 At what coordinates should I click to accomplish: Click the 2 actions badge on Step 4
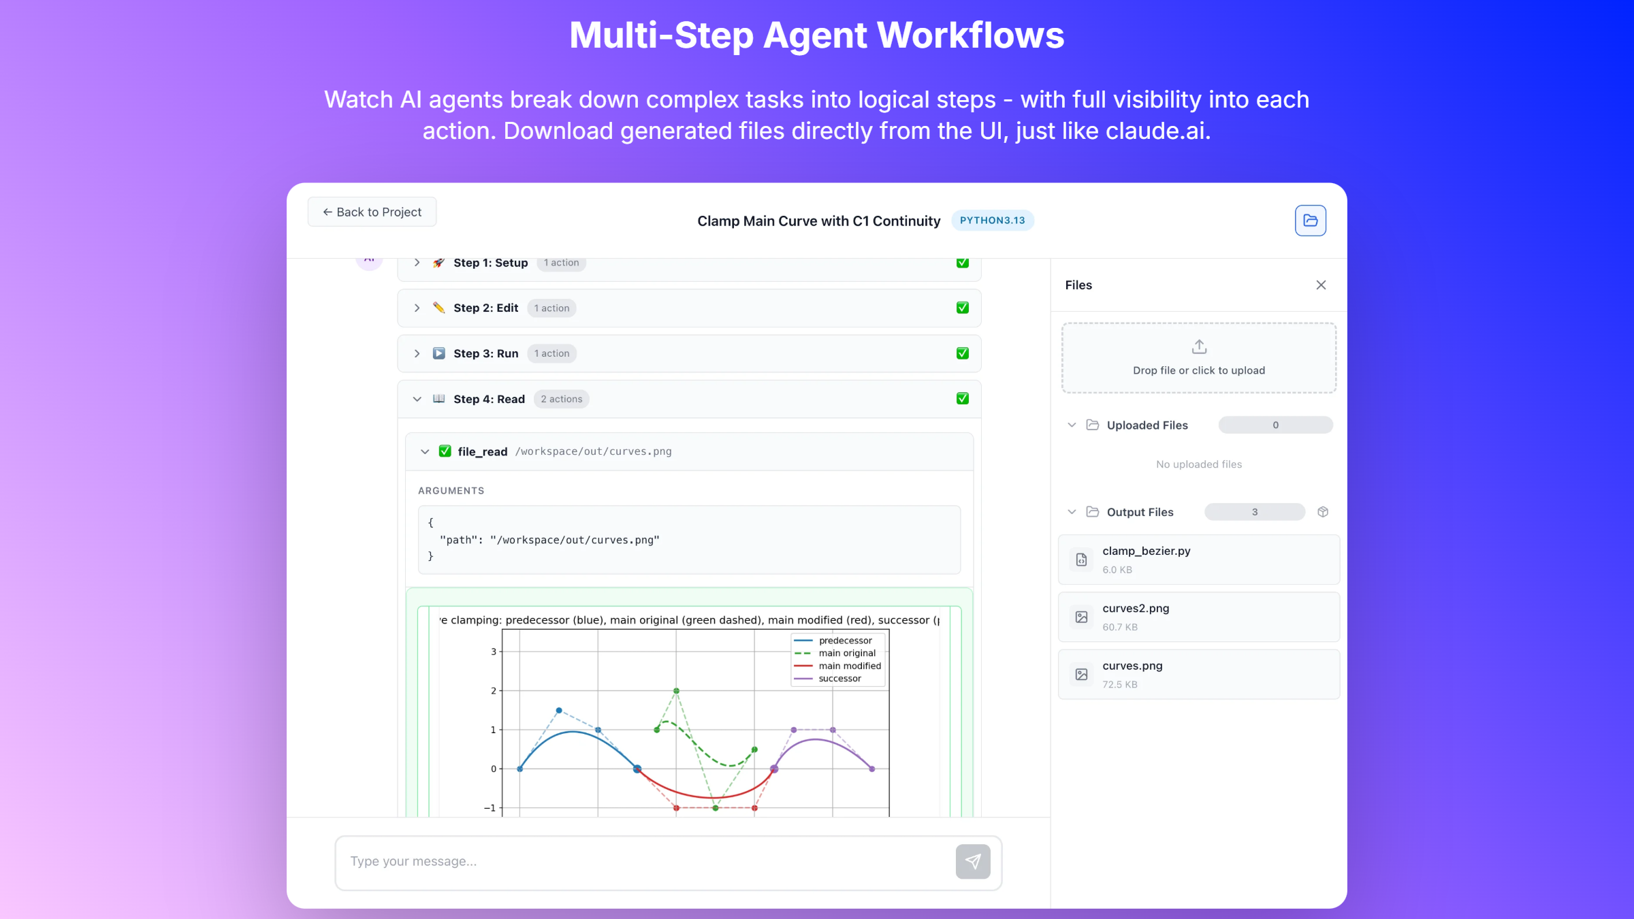561,399
